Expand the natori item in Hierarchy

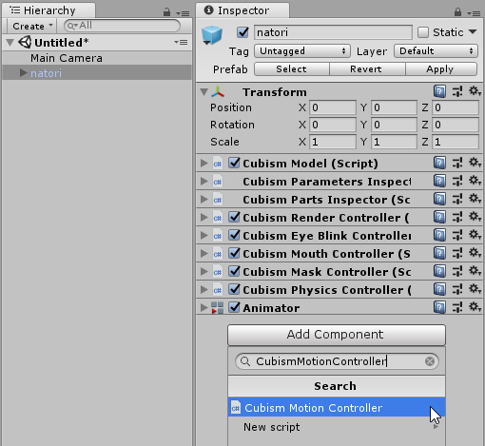pyautogui.click(x=23, y=73)
